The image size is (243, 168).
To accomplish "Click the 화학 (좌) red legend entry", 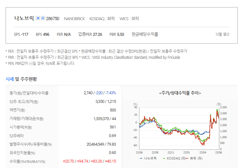I will click(x=194, y=158).
